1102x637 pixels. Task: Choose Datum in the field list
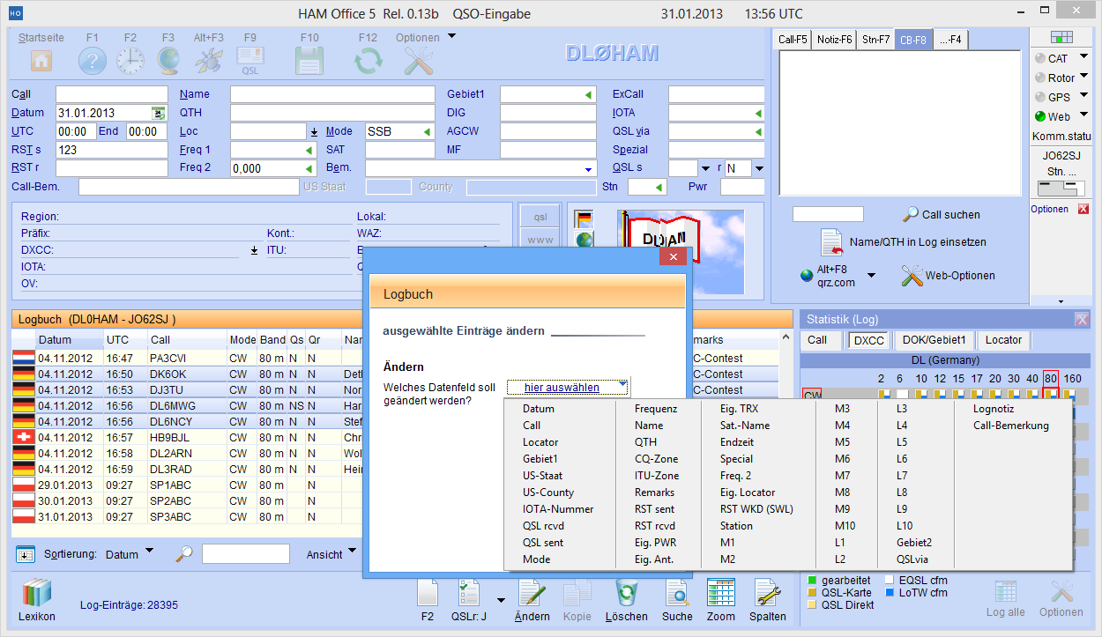(539, 409)
